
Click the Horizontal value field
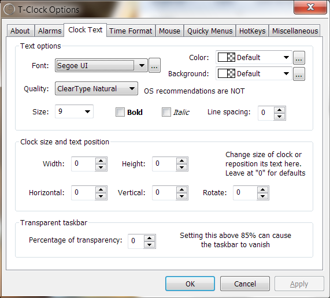tap(83, 192)
